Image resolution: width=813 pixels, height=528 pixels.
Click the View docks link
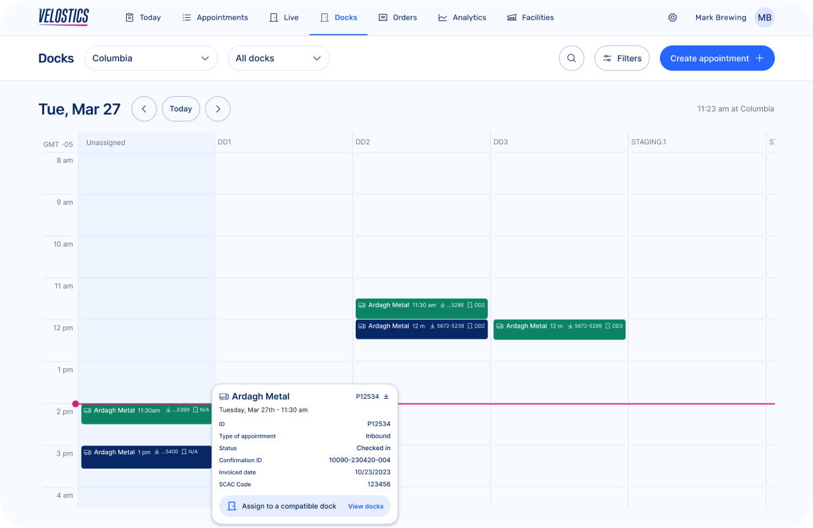click(x=365, y=506)
